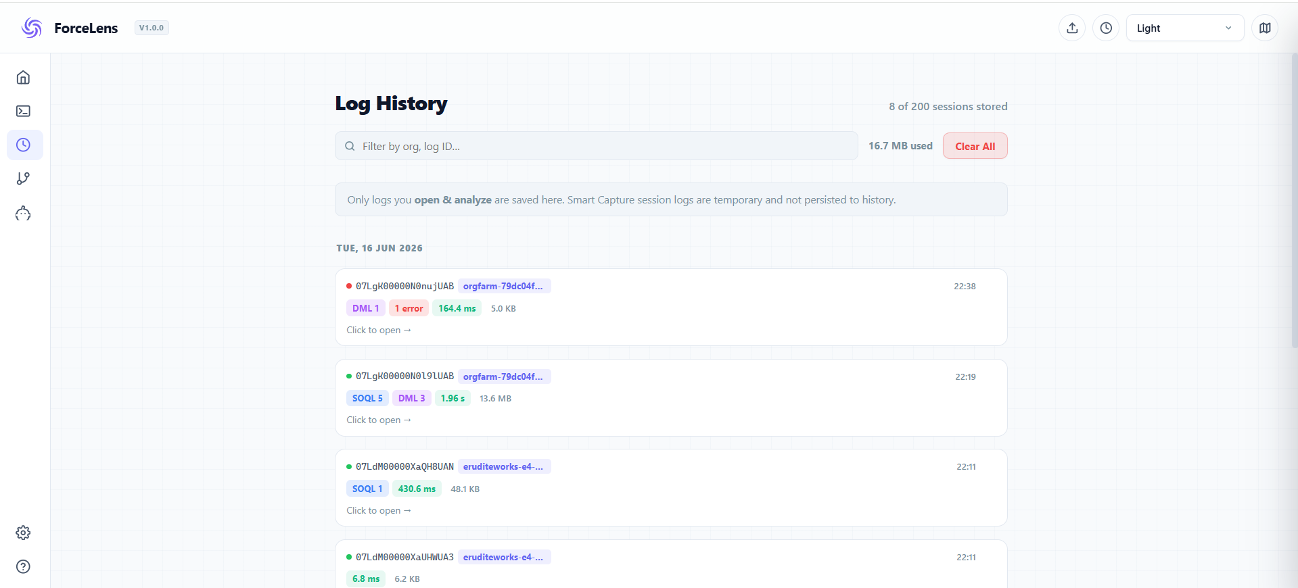Click the 8 of 200 sessions stored text
This screenshot has height=588, width=1298.
(x=948, y=106)
